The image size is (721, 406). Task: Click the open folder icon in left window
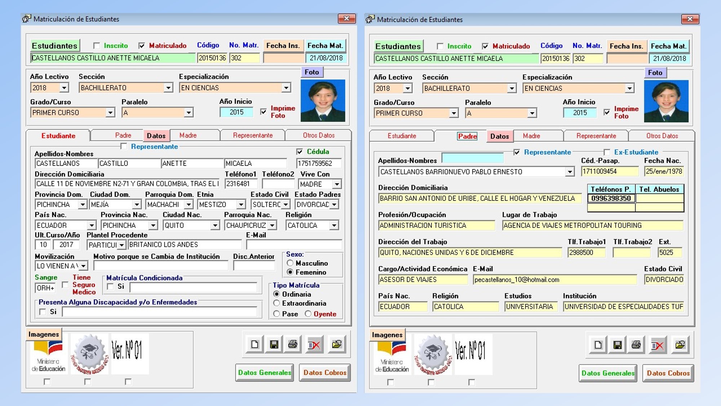point(337,344)
